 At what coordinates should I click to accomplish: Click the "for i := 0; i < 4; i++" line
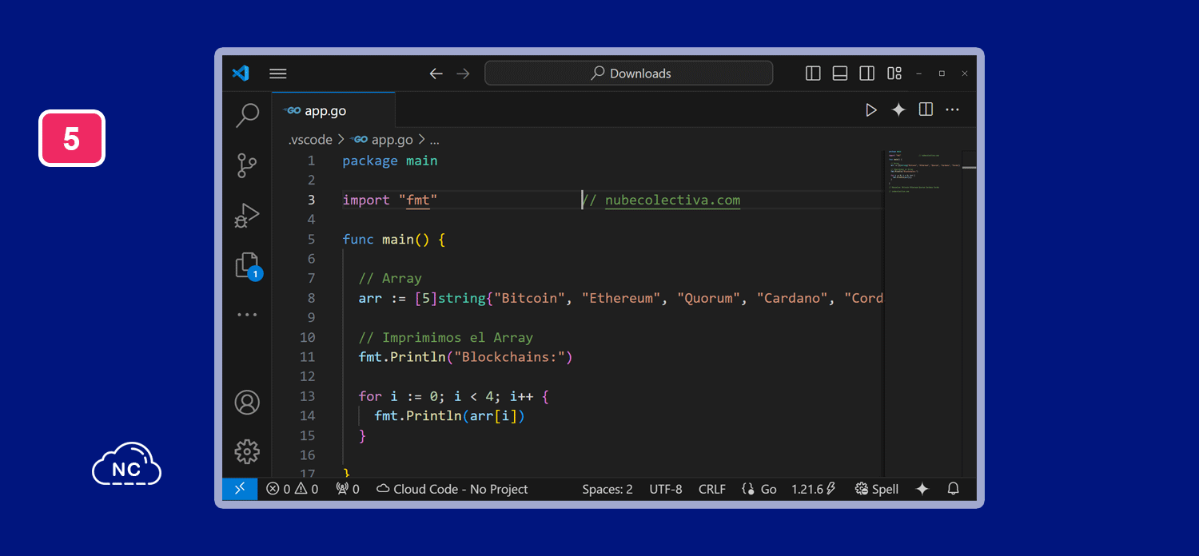454,396
